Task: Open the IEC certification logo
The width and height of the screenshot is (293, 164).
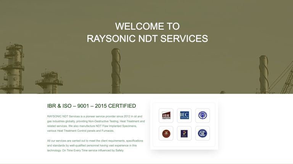Action: tap(184, 115)
